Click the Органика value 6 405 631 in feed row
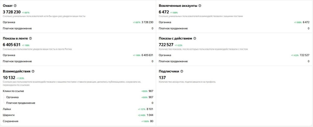 [147, 55]
